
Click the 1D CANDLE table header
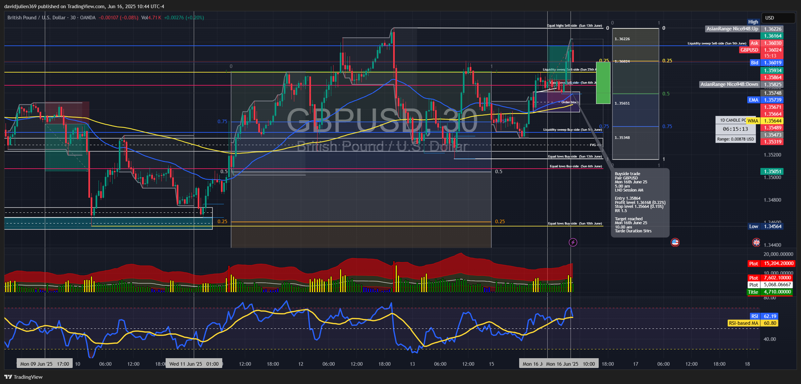coord(731,120)
